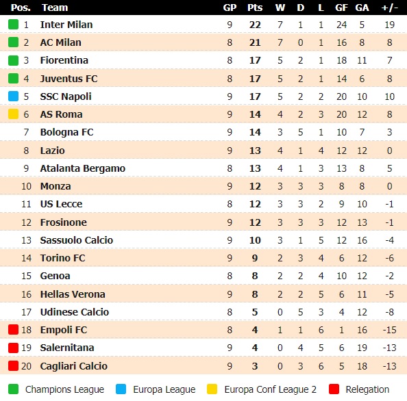Click the yellow marker beside AS Roma

pos(13,114)
